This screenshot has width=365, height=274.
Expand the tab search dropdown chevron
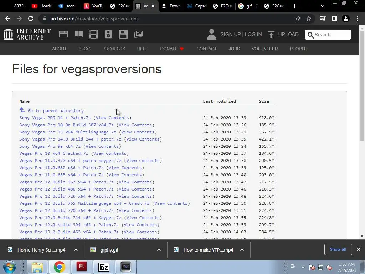322,6
